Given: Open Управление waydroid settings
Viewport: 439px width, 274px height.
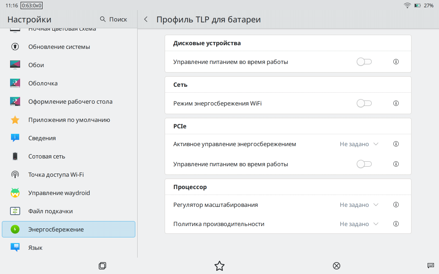Looking at the screenshot, I should point(59,193).
